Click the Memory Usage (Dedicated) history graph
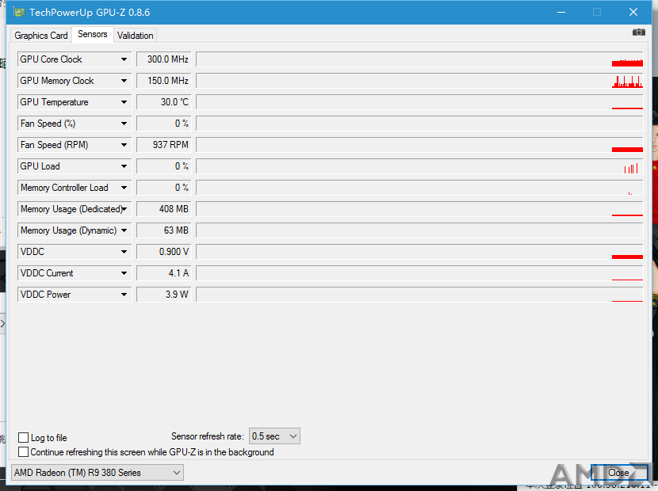658x491 pixels. [x=419, y=209]
